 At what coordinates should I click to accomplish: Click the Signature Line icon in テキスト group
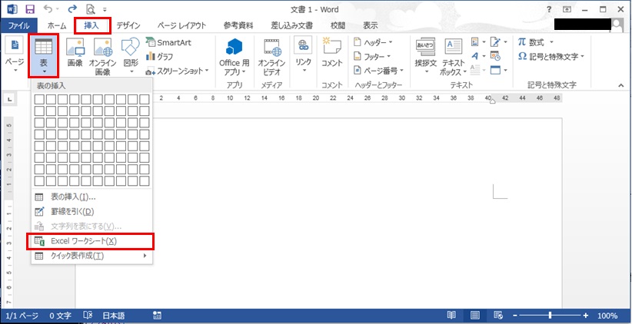point(498,42)
